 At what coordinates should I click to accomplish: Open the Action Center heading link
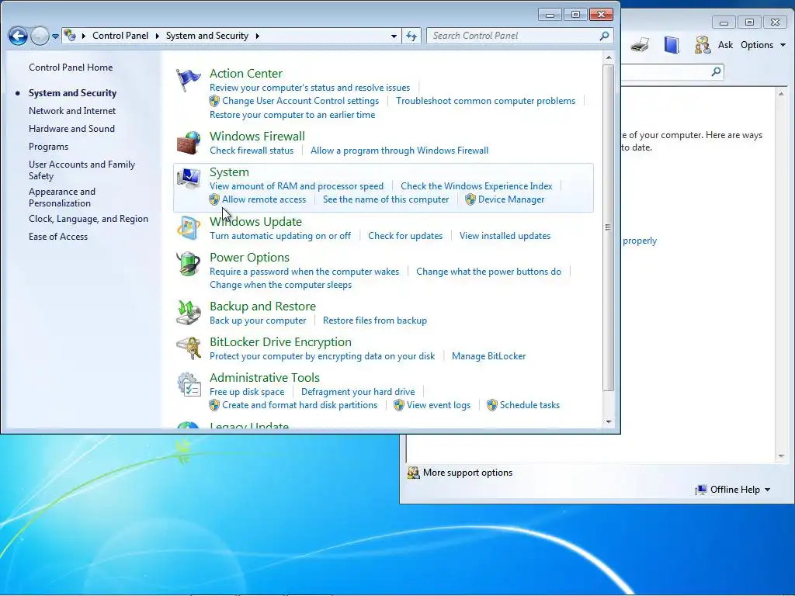(246, 74)
